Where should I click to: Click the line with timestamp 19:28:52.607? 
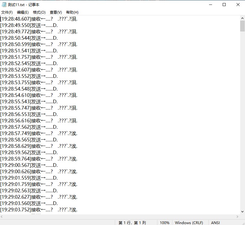(x=39, y=70)
